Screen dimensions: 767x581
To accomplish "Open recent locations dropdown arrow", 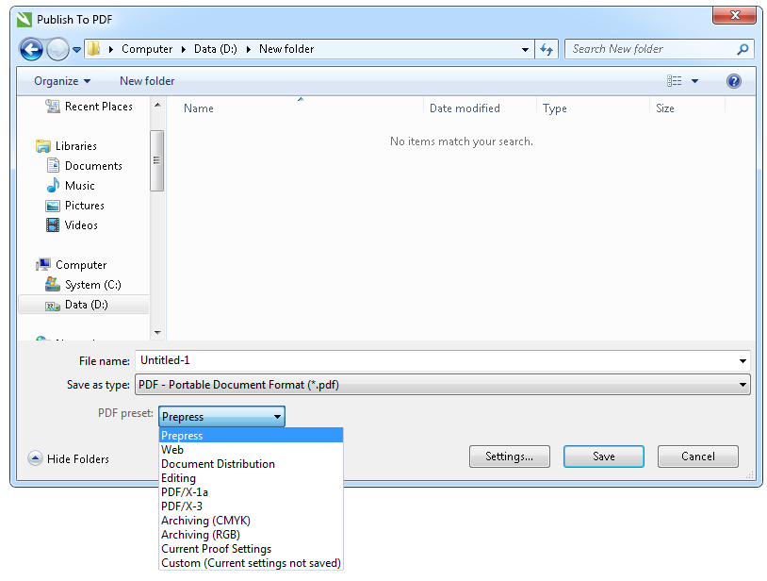I will [77, 49].
